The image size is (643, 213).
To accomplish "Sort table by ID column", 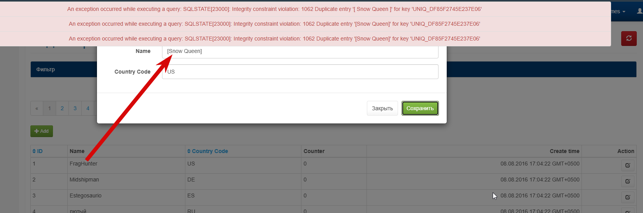I will (37, 151).
